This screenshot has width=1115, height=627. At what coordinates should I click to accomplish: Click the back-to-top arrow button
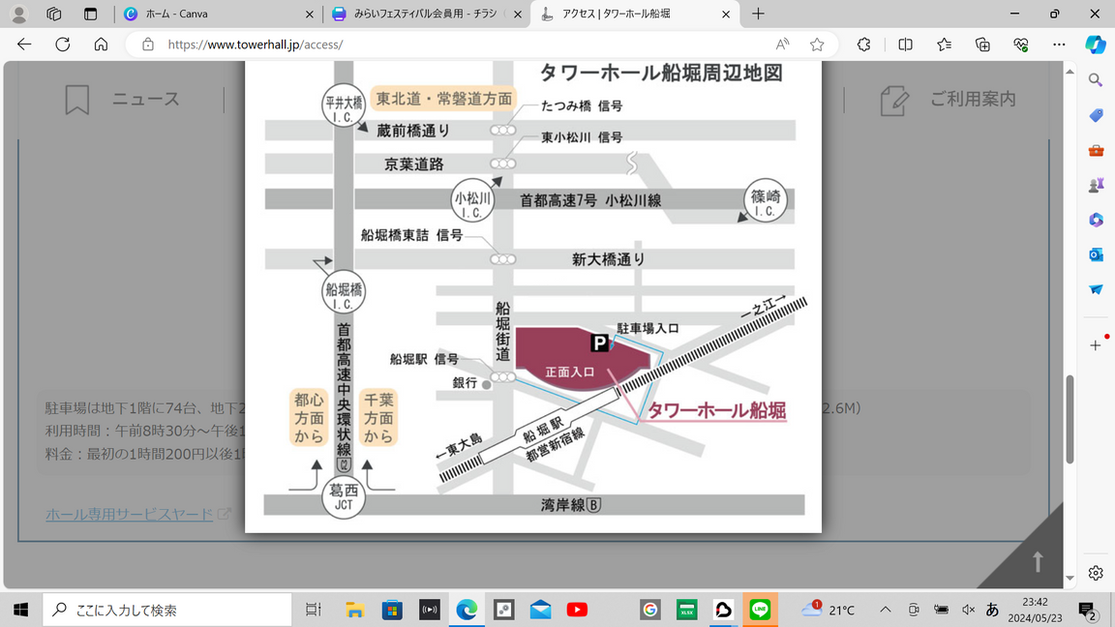coord(1038,561)
